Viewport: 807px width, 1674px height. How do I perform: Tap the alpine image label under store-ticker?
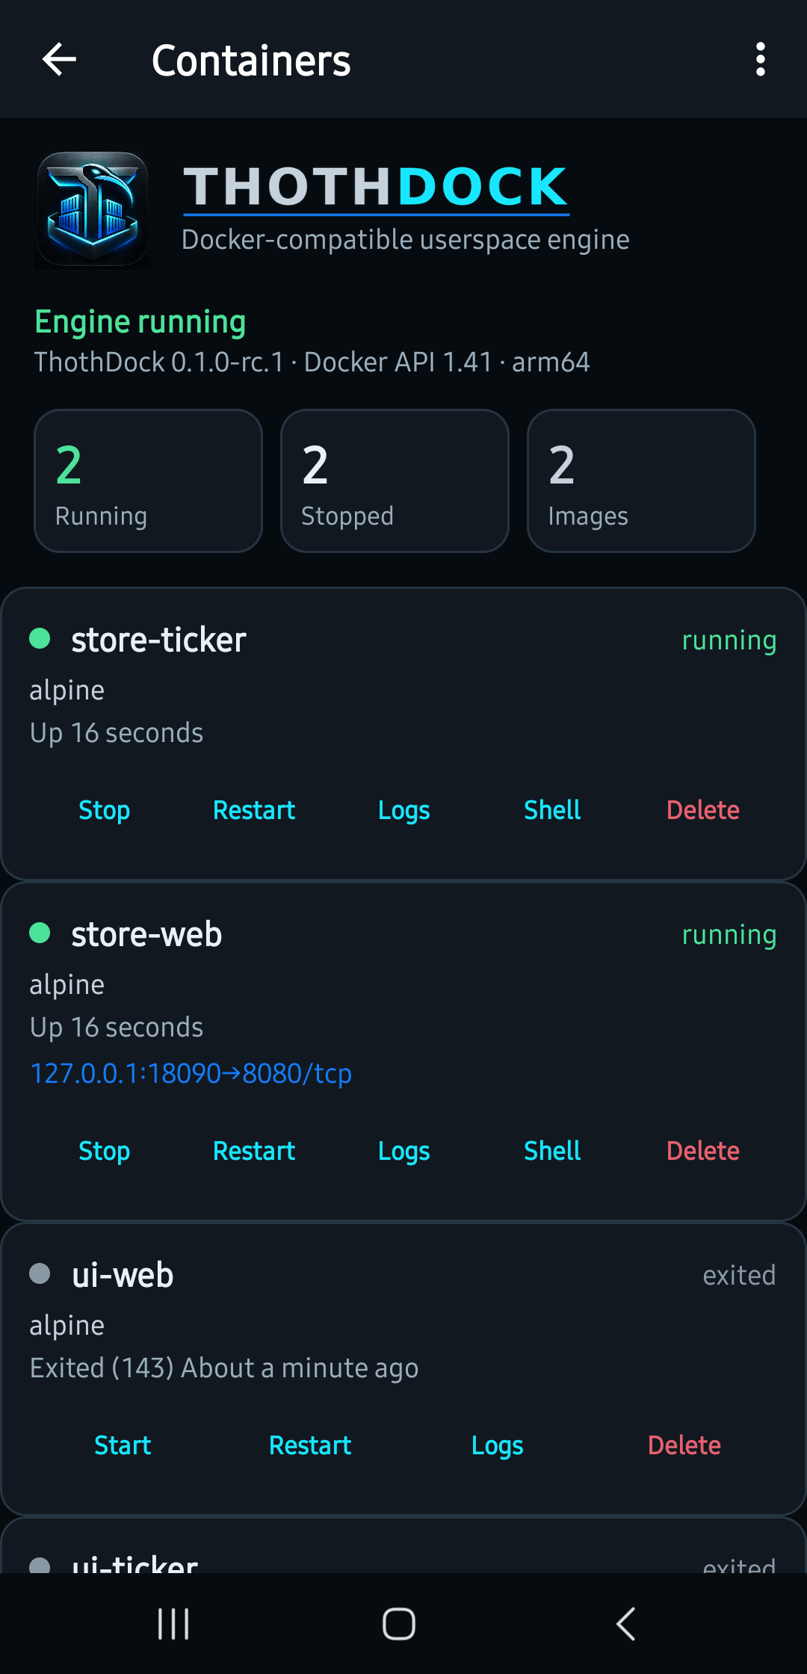[67, 691]
